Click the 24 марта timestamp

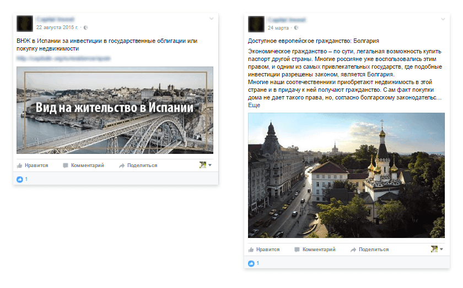[x=278, y=28]
